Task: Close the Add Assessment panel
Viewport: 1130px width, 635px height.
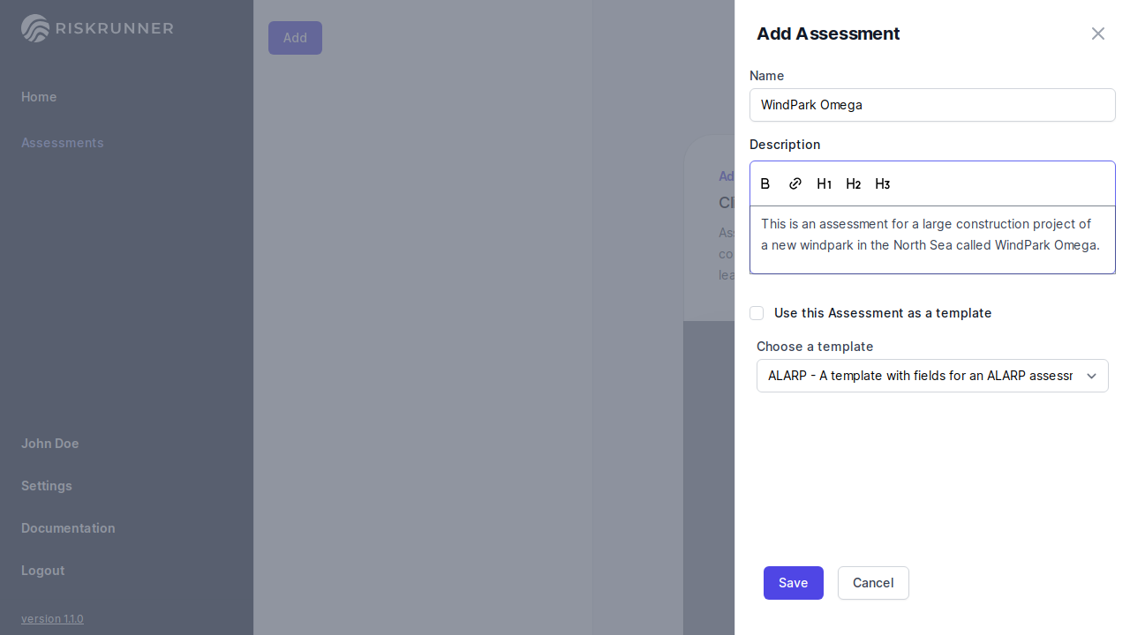Action: click(1097, 34)
